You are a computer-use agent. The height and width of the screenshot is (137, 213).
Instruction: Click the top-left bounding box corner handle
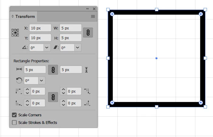tap(108, 9)
